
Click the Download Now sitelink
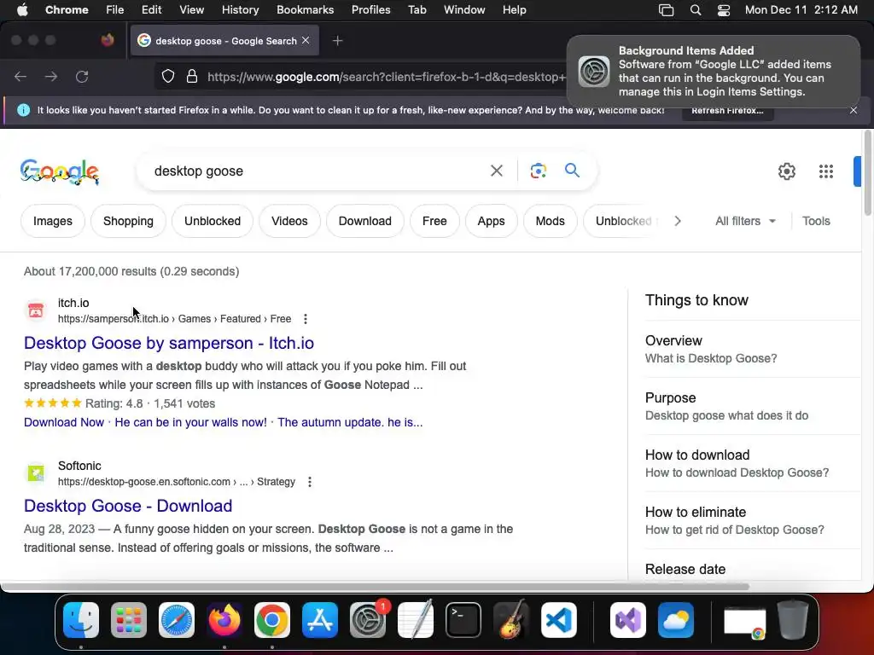pyautogui.click(x=64, y=422)
